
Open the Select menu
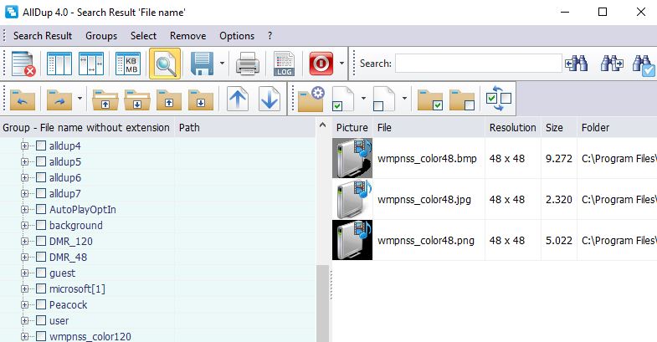pyautogui.click(x=143, y=36)
